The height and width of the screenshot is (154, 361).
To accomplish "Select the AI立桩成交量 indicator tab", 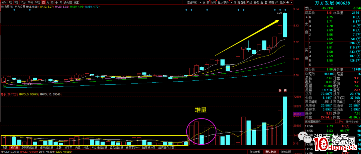I will (99, 147).
